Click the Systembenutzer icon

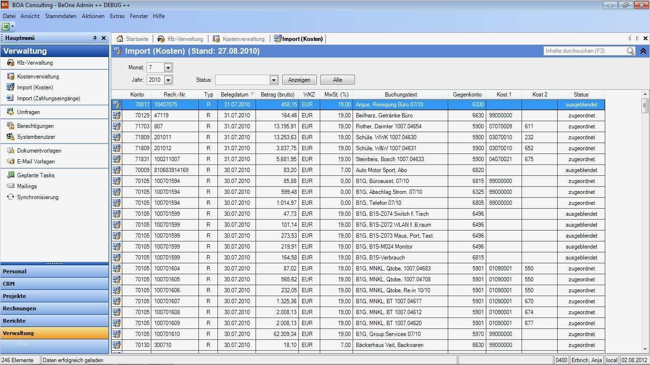10,137
